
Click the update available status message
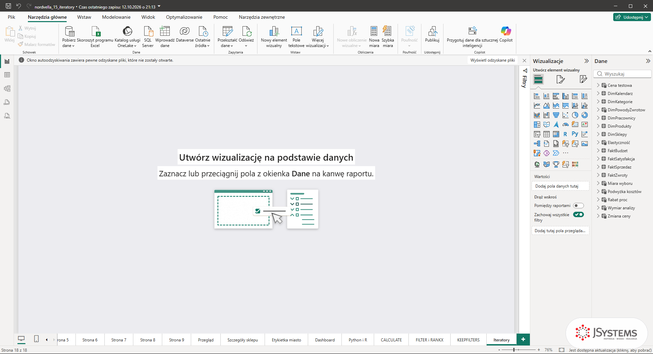pos(610,350)
